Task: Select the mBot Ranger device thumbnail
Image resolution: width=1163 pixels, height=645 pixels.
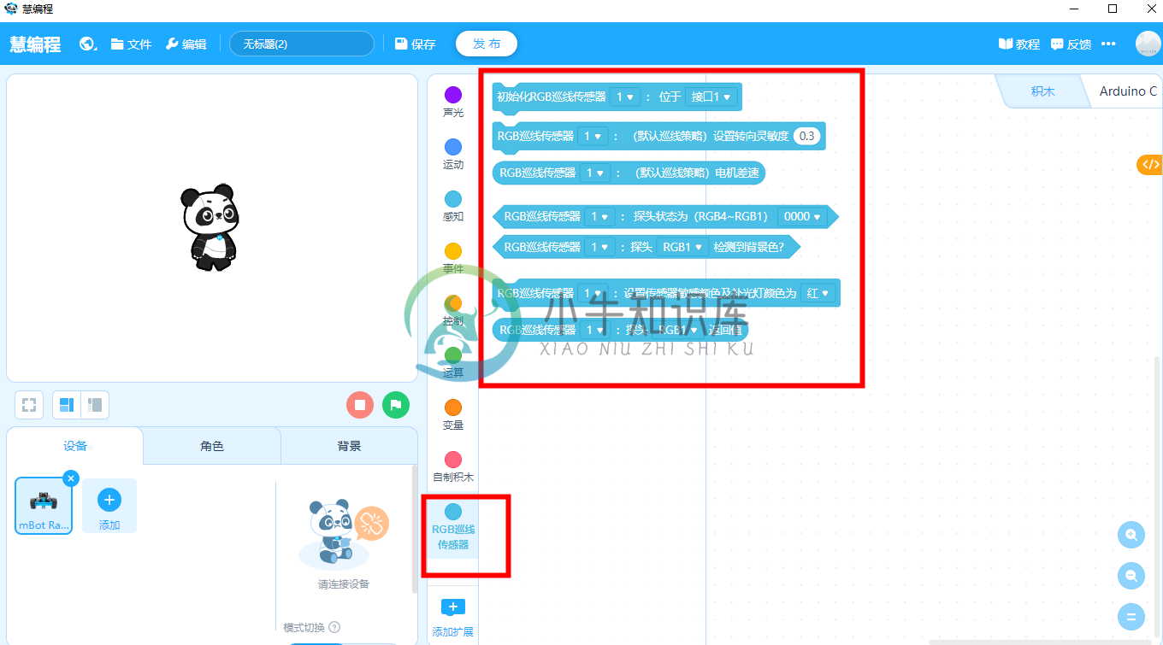Action: point(44,507)
